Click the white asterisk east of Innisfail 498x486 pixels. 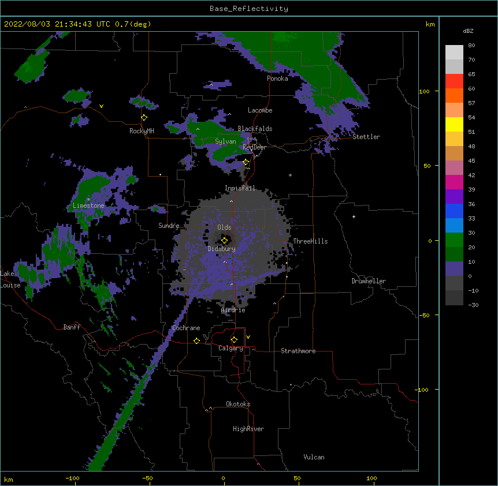290,175
